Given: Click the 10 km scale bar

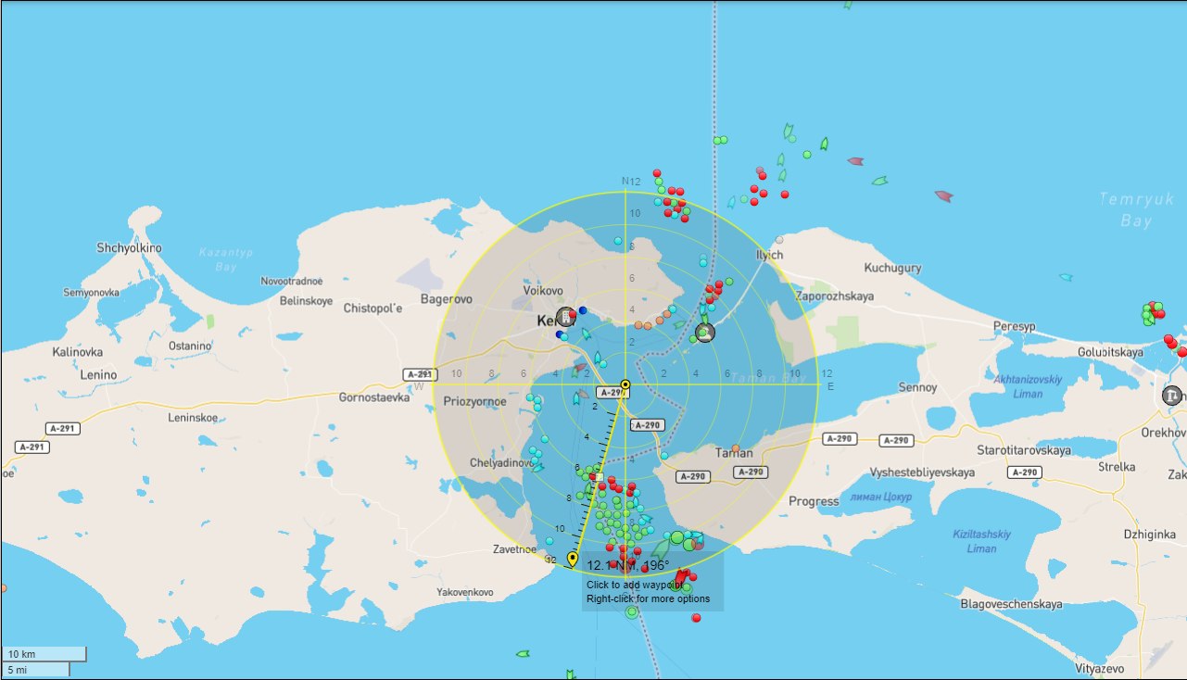Looking at the screenshot, I should pos(44,654).
